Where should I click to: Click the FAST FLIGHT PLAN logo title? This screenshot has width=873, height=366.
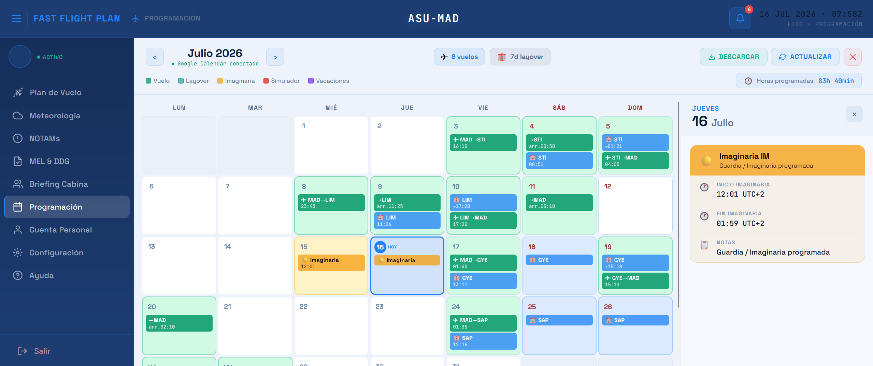[77, 18]
